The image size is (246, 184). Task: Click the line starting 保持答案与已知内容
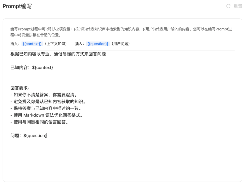(48, 108)
